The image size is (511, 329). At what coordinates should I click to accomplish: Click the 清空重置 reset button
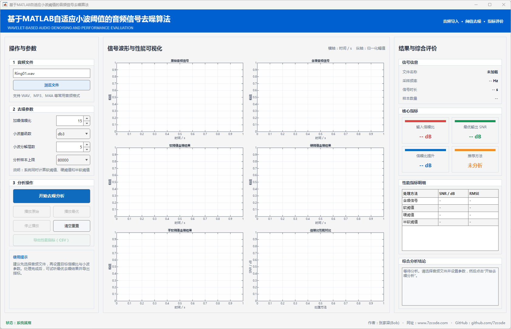(72, 226)
